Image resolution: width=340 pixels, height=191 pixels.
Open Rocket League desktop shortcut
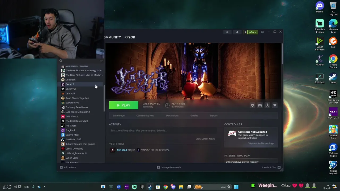point(333,168)
